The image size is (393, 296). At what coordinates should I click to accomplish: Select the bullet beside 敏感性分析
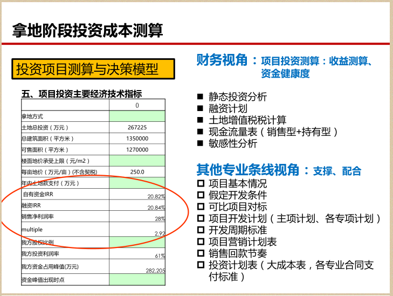coord(200,143)
